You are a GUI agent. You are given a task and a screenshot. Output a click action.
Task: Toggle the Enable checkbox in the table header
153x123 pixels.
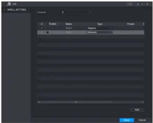(x=47, y=24)
